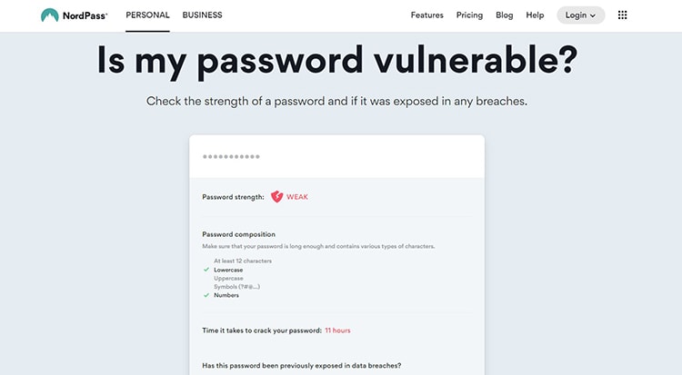Click the WEAK password strength label

click(x=297, y=197)
